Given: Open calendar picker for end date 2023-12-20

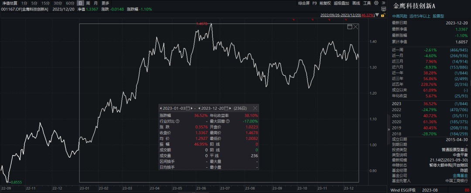Looking at the screenshot, I should [x=226, y=108].
